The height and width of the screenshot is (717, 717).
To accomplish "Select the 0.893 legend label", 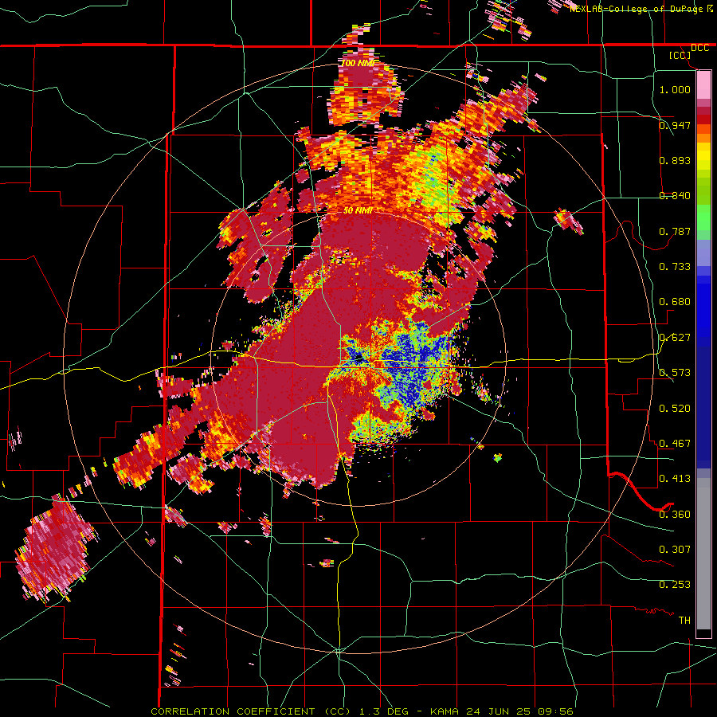I will pos(675,160).
